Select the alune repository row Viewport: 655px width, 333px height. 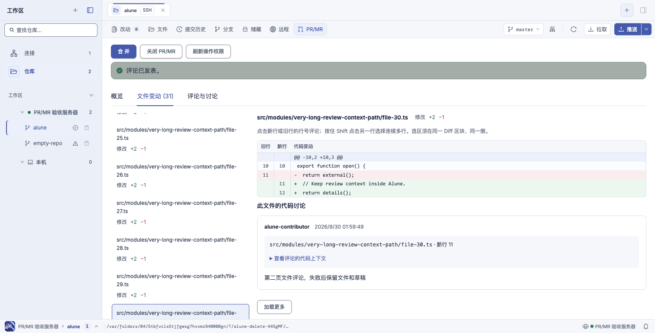click(x=51, y=128)
